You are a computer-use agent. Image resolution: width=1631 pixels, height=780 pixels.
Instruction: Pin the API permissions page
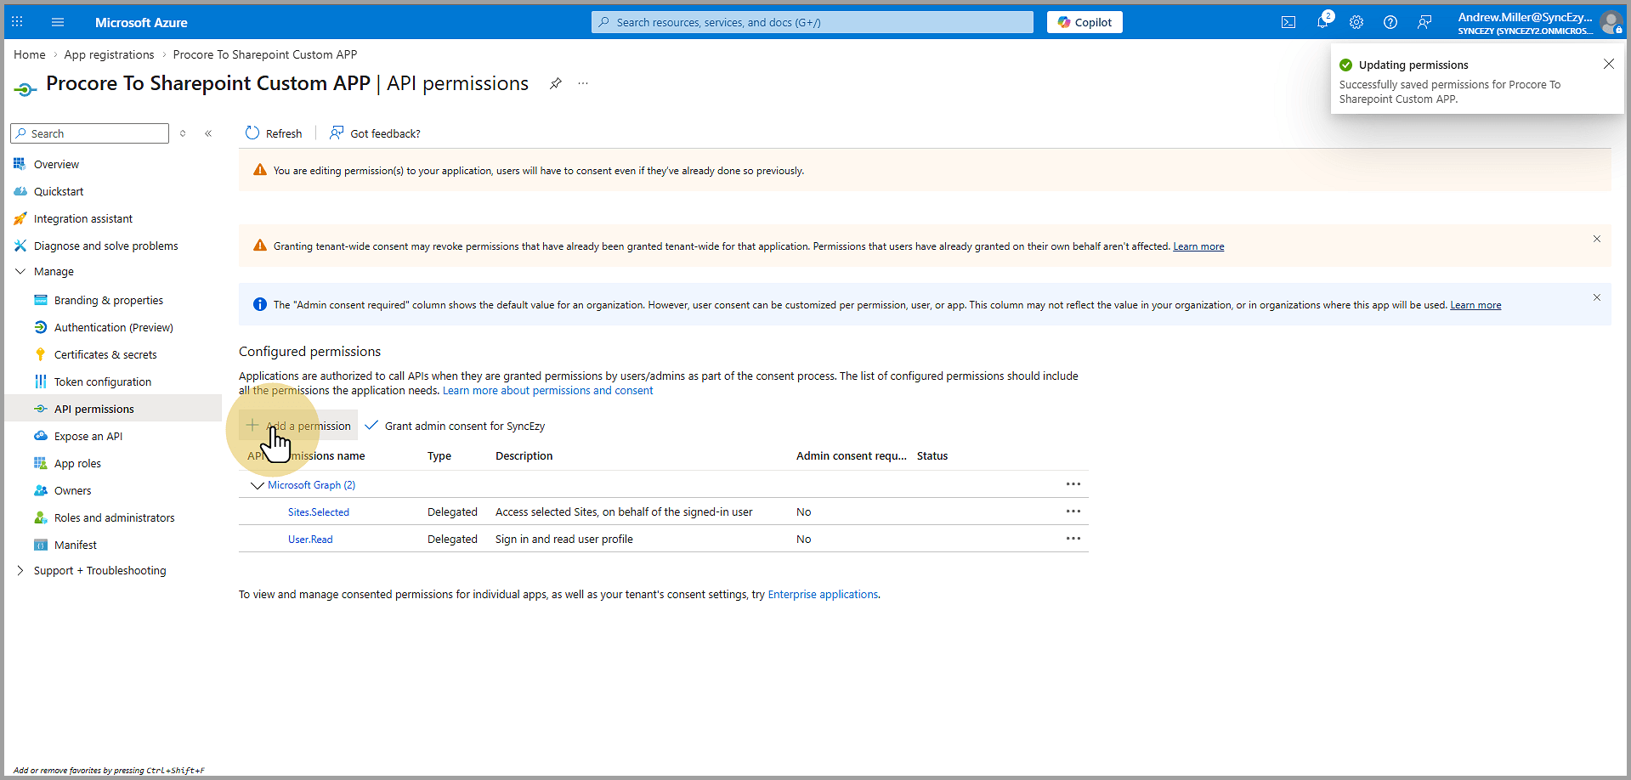(556, 83)
